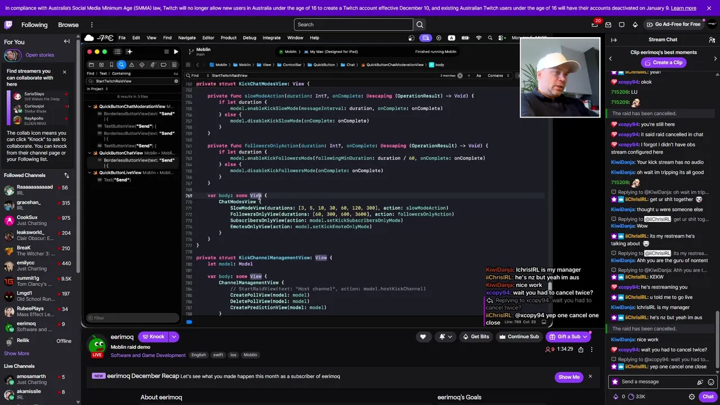Send message with the Chat button
720x405 pixels.
point(708,397)
